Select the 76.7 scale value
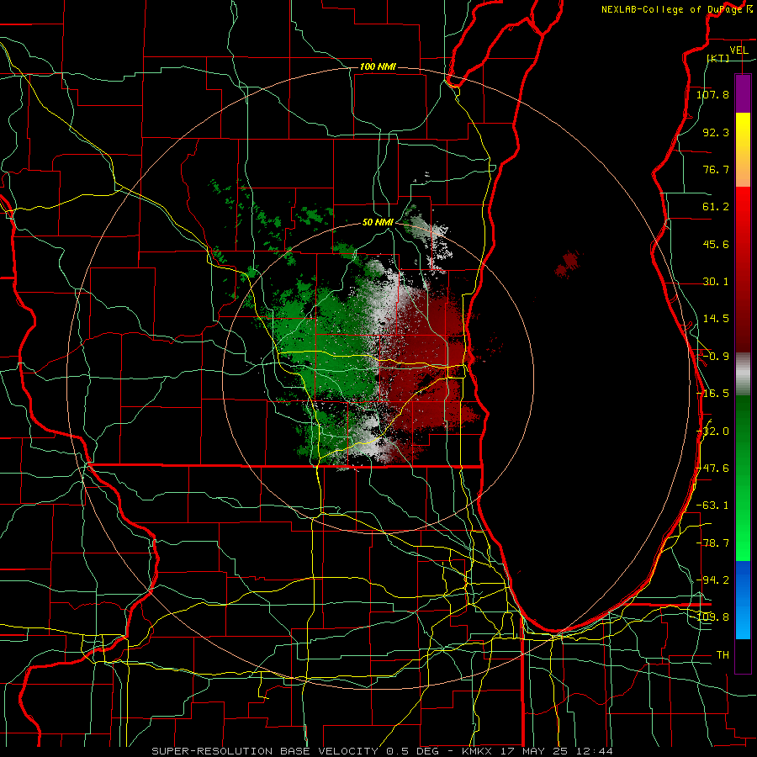 tap(716, 169)
